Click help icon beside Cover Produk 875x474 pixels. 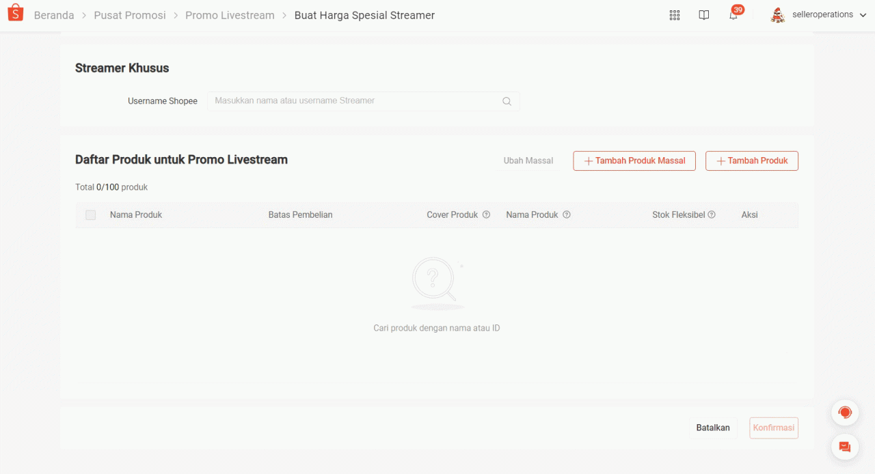pos(486,214)
